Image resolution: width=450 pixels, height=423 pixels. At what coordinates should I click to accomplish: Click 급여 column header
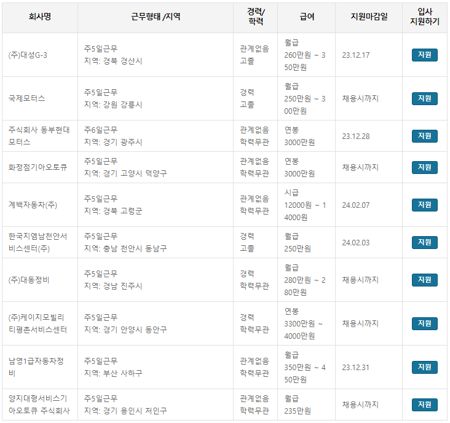[307, 17]
